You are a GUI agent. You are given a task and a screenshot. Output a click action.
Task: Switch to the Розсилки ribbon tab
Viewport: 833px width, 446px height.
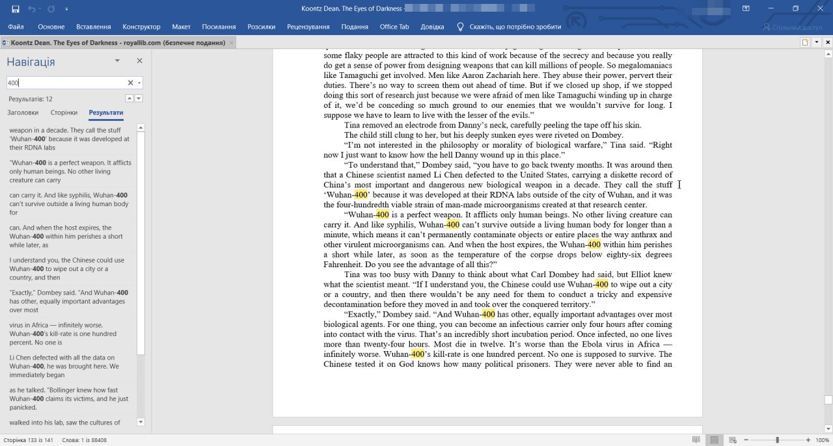click(x=262, y=27)
